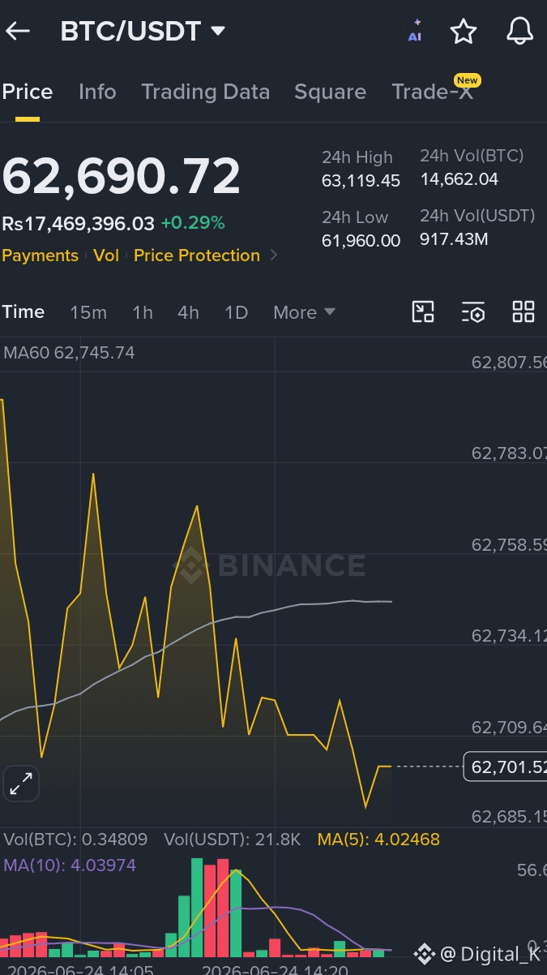Tap the 24h High value 63,119.45
The width and height of the screenshot is (547, 975).
[361, 181]
